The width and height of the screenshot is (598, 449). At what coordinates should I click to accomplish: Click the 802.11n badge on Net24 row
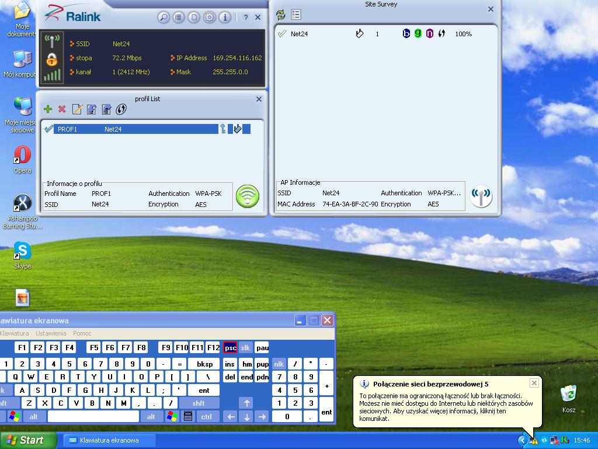pos(430,33)
